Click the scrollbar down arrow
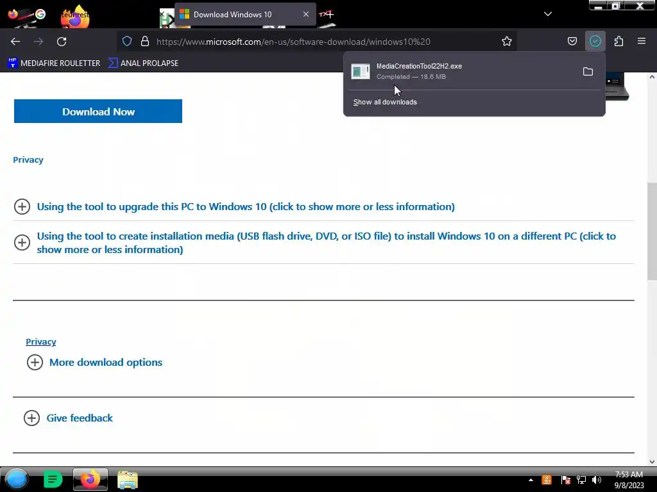657x492 pixels. coord(652,461)
